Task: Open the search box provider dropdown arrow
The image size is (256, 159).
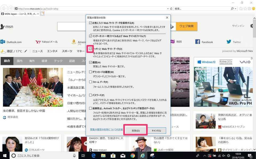Action: pyautogui.click(x=235, y=9)
